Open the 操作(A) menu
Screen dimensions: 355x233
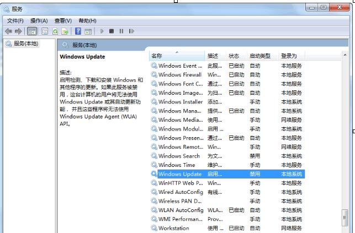point(39,21)
